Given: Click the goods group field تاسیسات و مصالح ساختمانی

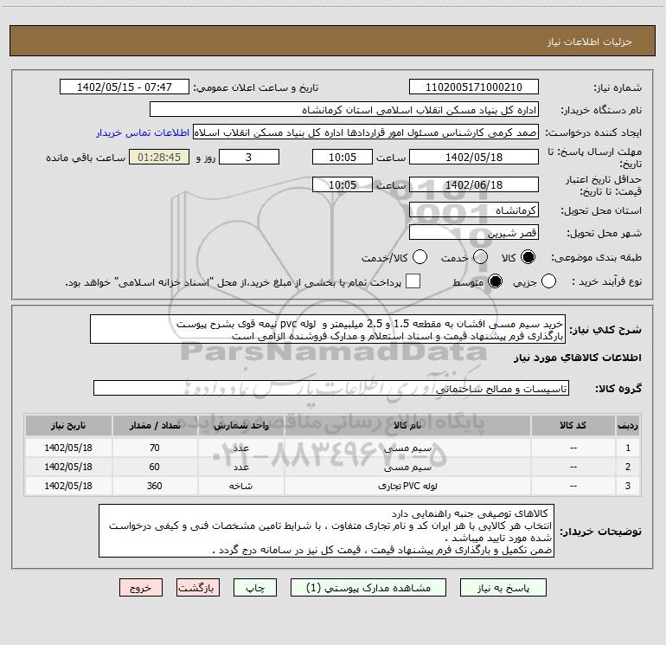Looking at the screenshot, I should [331, 388].
